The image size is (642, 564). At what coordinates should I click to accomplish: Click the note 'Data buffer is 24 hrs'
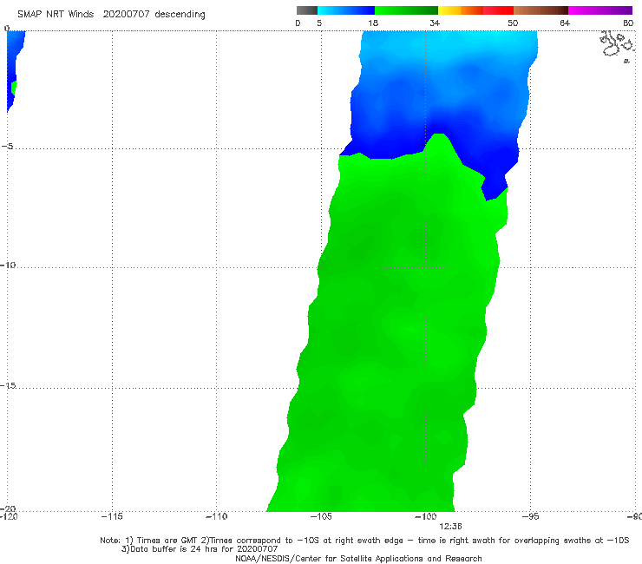(200, 549)
